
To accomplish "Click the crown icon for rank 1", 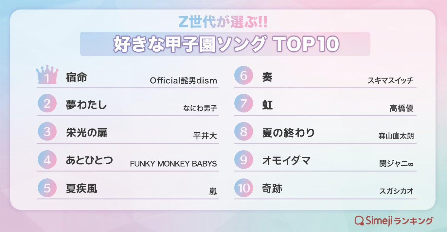I will pos(47,75).
